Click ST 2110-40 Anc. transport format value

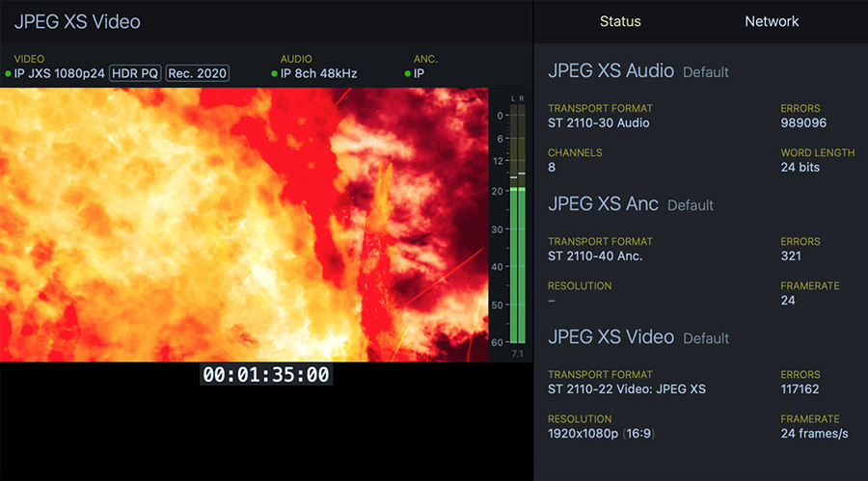click(595, 255)
